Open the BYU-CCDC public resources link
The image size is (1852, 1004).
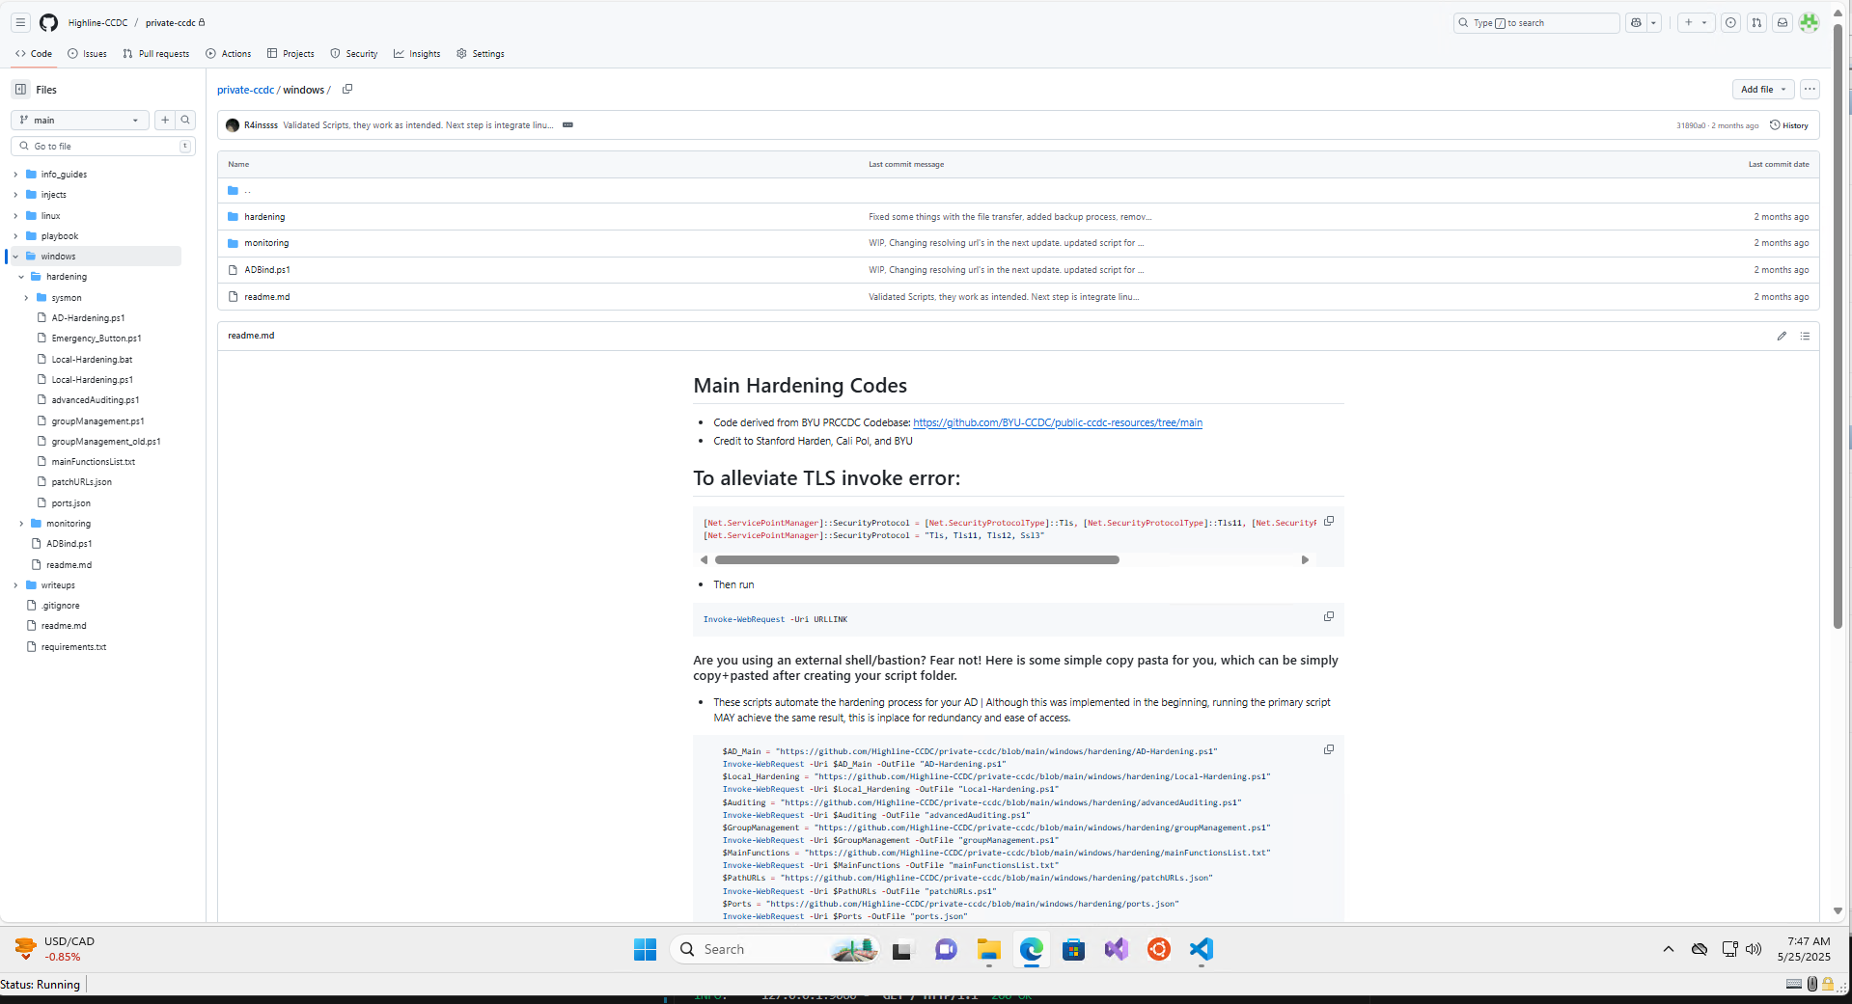1057,422
